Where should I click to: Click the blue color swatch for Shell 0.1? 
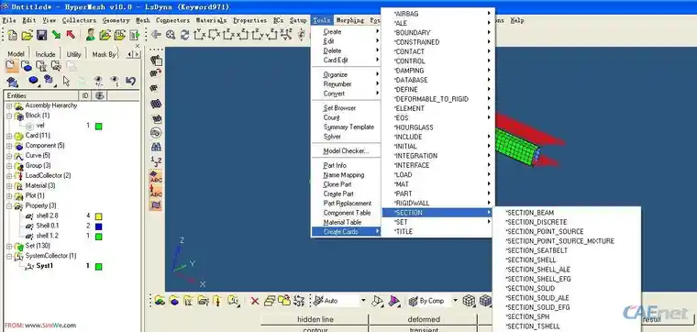coord(99,227)
